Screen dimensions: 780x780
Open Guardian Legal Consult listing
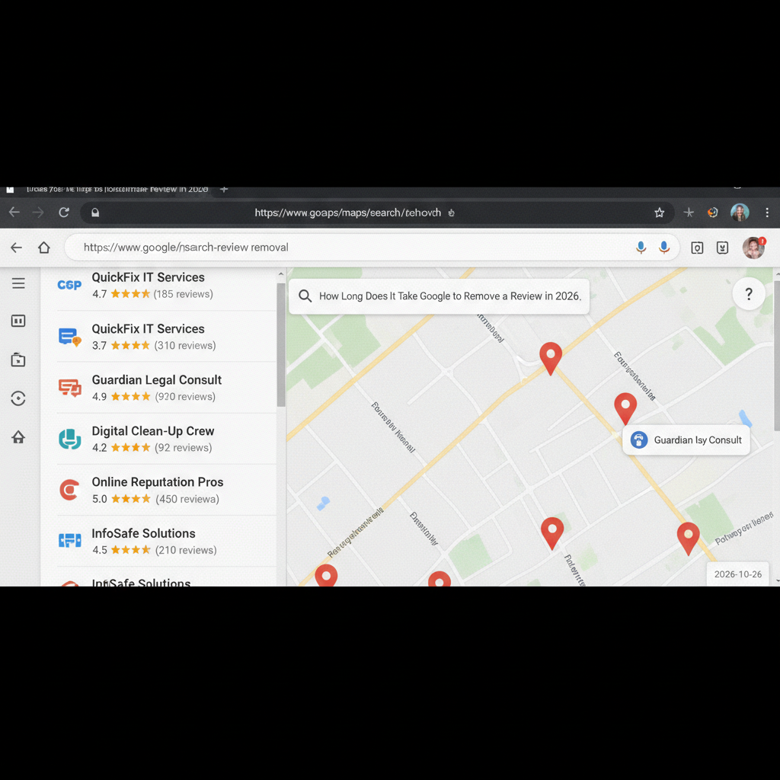(x=167, y=388)
